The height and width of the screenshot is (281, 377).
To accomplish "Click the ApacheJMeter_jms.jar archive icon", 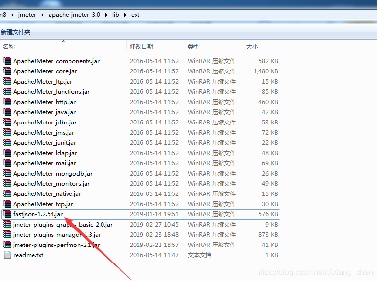I will pyautogui.click(x=7, y=132).
